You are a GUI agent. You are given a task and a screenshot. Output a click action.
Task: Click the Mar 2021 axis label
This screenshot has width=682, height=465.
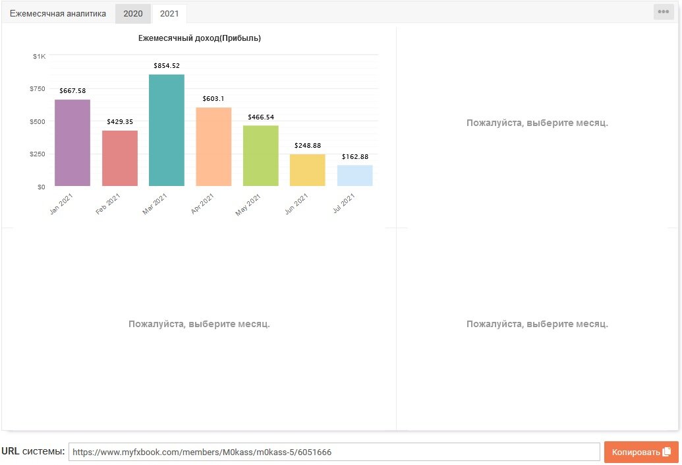pos(155,204)
